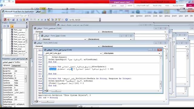
Task: Close the Project - Database panel
Action: 26,23
